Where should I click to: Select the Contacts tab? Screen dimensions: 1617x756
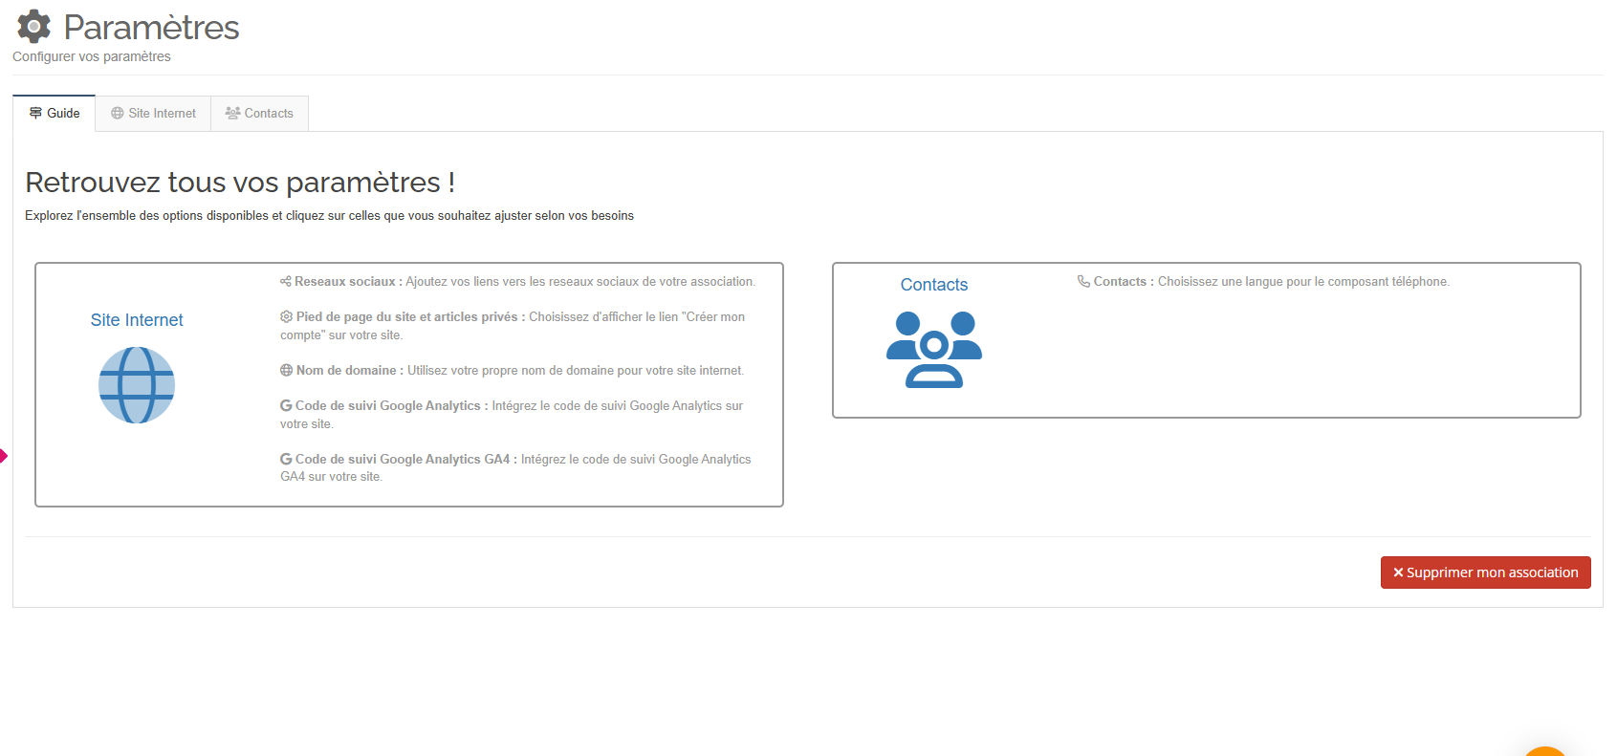tap(259, 113)
